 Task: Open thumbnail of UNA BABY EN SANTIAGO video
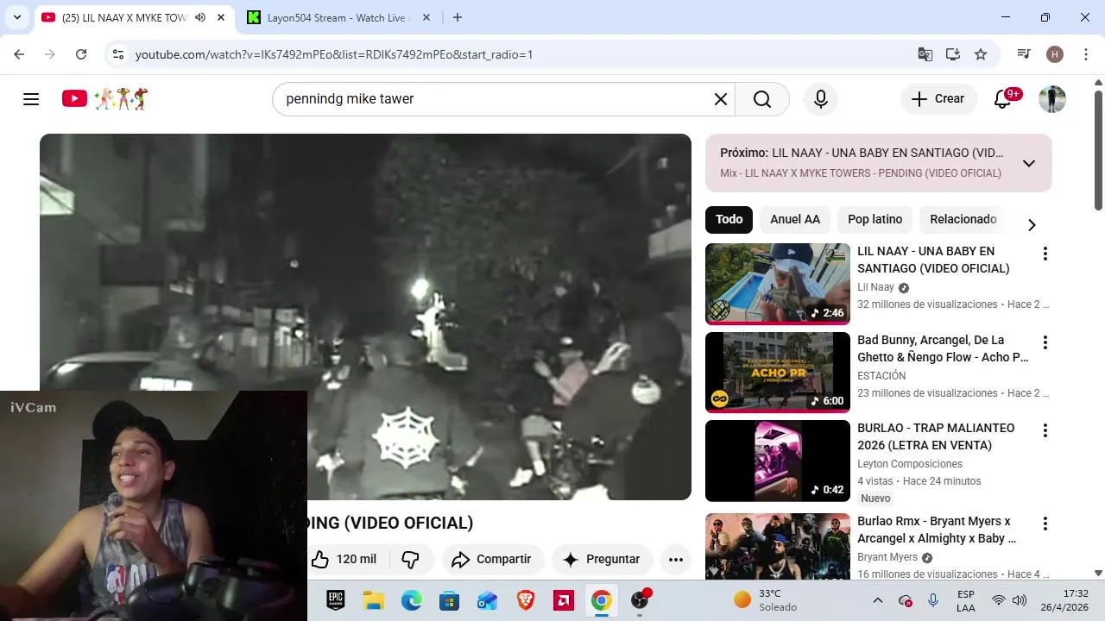778,283
